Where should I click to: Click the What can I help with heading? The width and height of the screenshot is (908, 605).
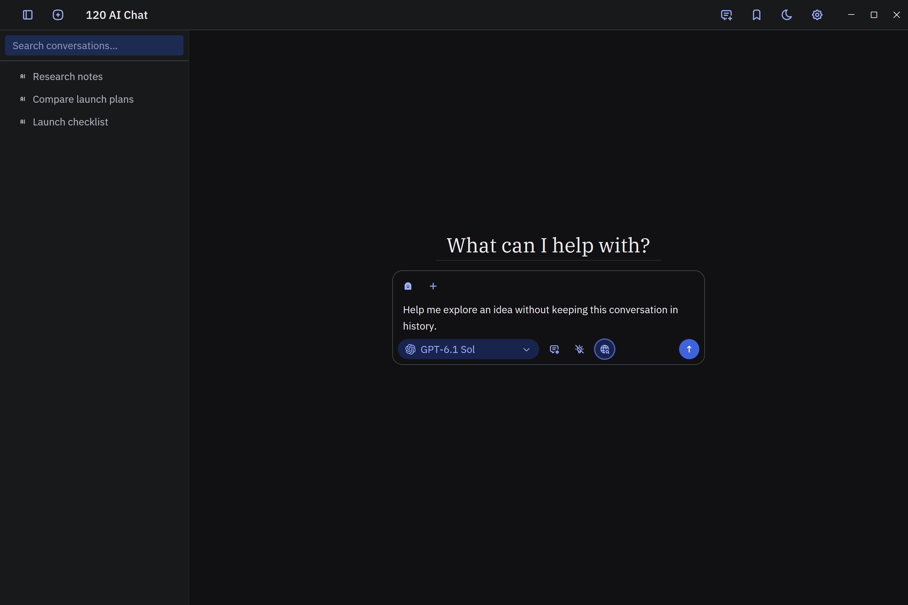(x=548, y=245)
